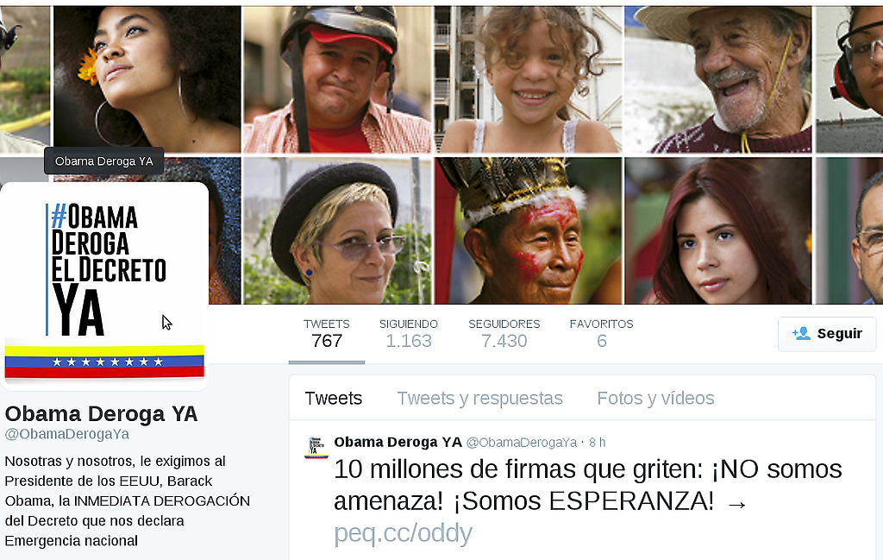Open the Favoritos count 6
Screen dimensions: 883x560
601,334
